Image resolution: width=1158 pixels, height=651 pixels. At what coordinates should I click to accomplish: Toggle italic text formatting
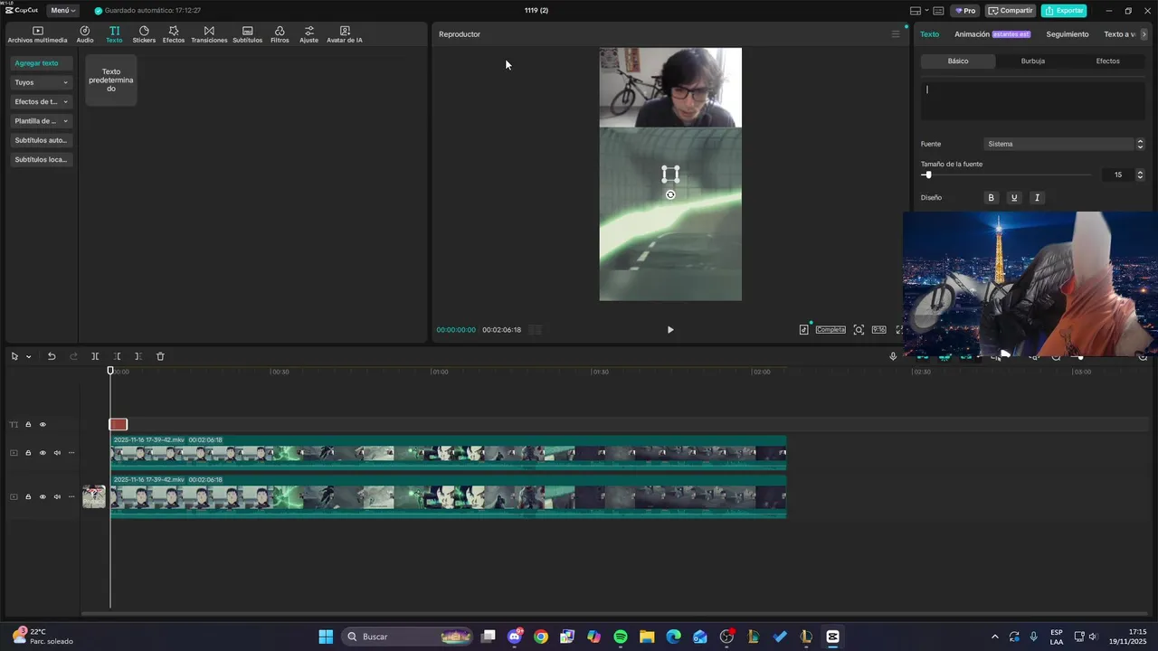coord(1037,198)
